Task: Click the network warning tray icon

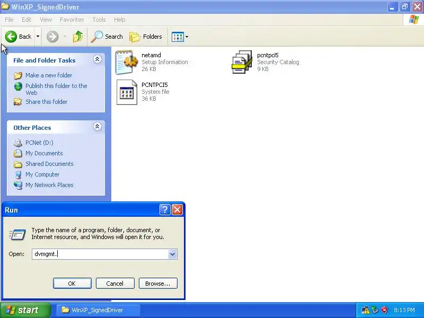Action: (365, 310)
